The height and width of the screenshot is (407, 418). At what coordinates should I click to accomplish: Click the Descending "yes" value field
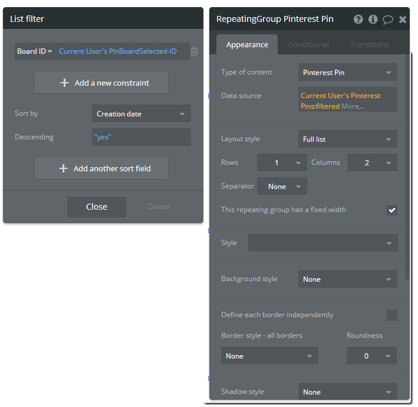point(141,137)
